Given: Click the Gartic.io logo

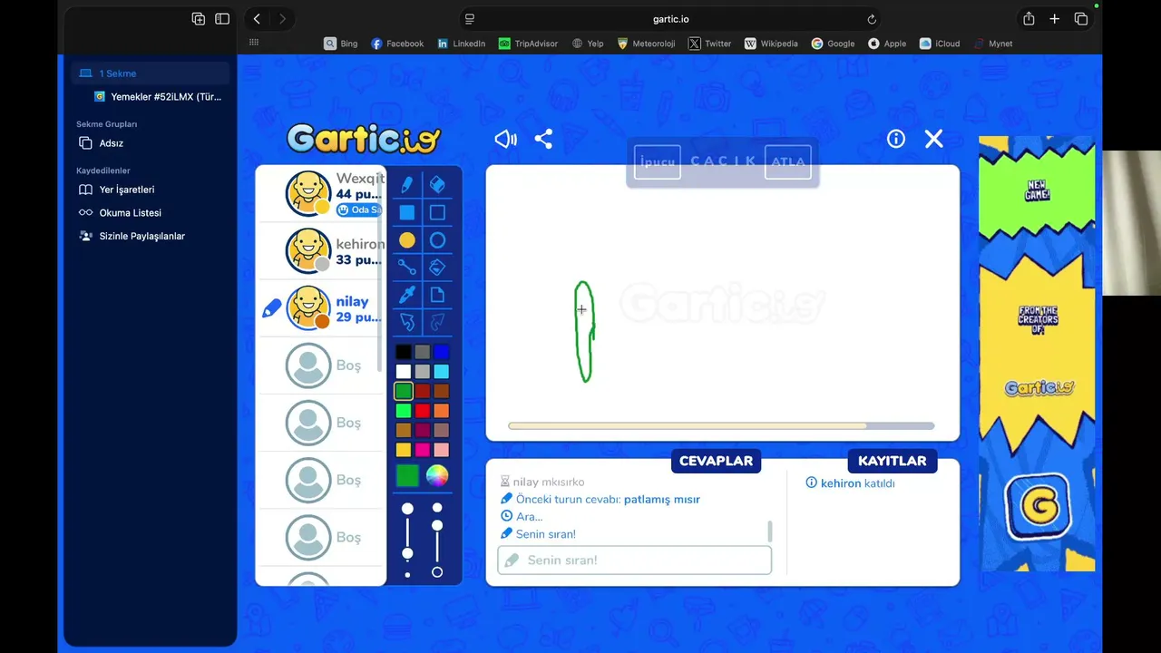Looking at the screenshot, I should point(364,139).
